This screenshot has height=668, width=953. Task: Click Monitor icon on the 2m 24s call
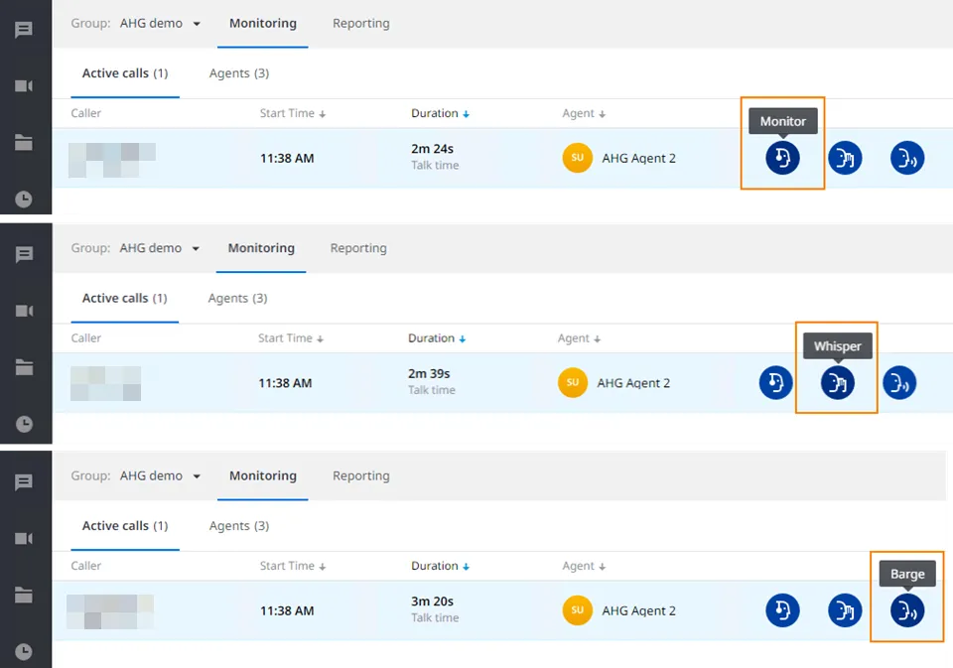(x=782, y=158)
